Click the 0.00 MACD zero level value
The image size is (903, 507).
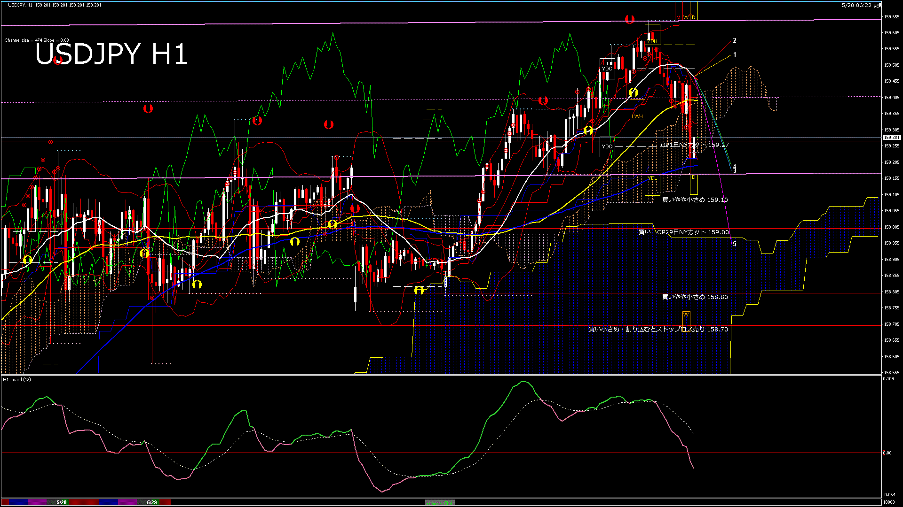coord(887,453)
